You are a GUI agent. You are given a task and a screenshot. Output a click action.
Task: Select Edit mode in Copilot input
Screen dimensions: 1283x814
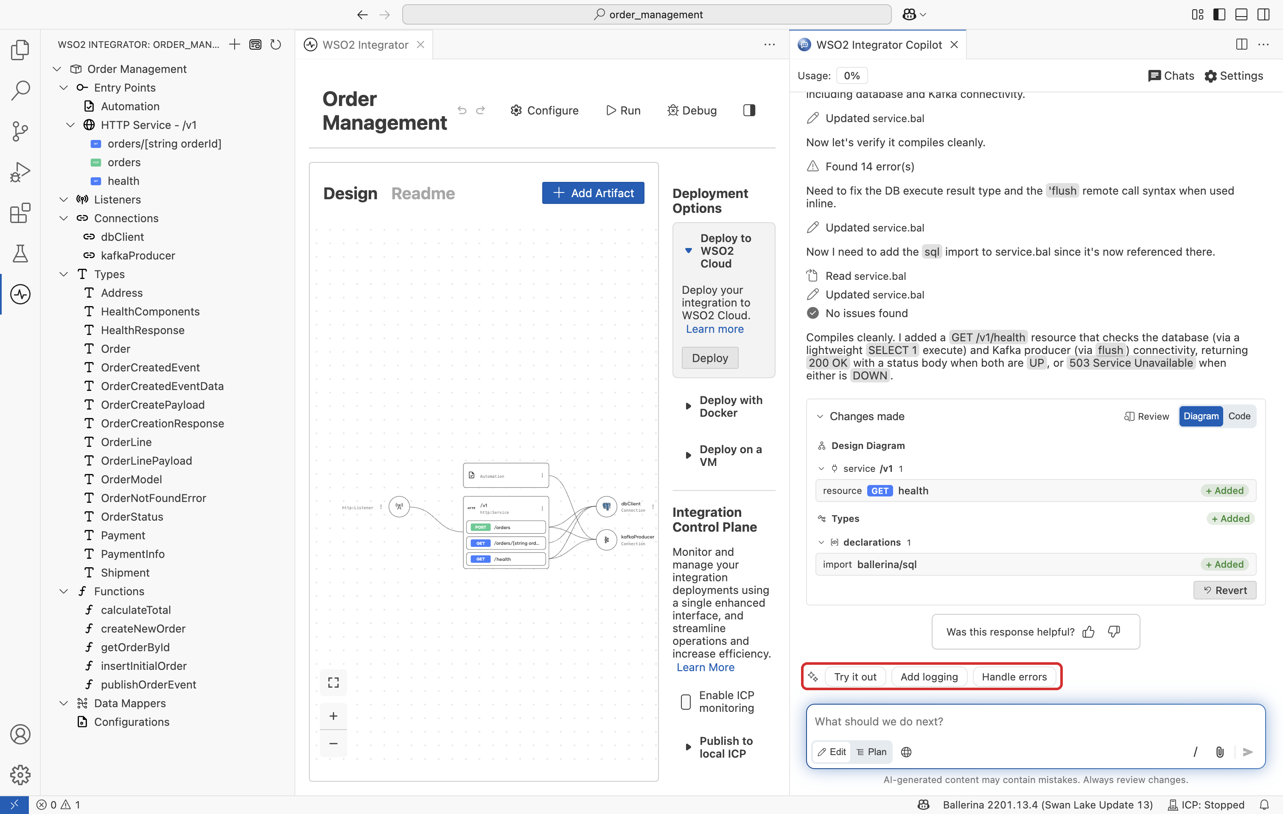pyautogui.click(x=832, y=751)
